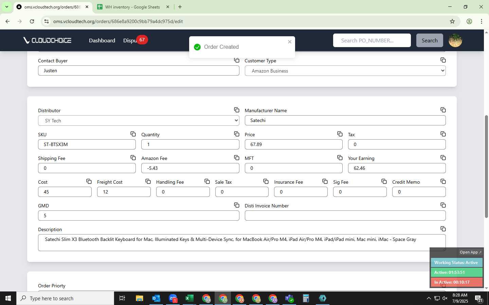This screenshot has height=305, width=489.
Task: Open the Chrome profile icon
Action: tap(469, 21)
